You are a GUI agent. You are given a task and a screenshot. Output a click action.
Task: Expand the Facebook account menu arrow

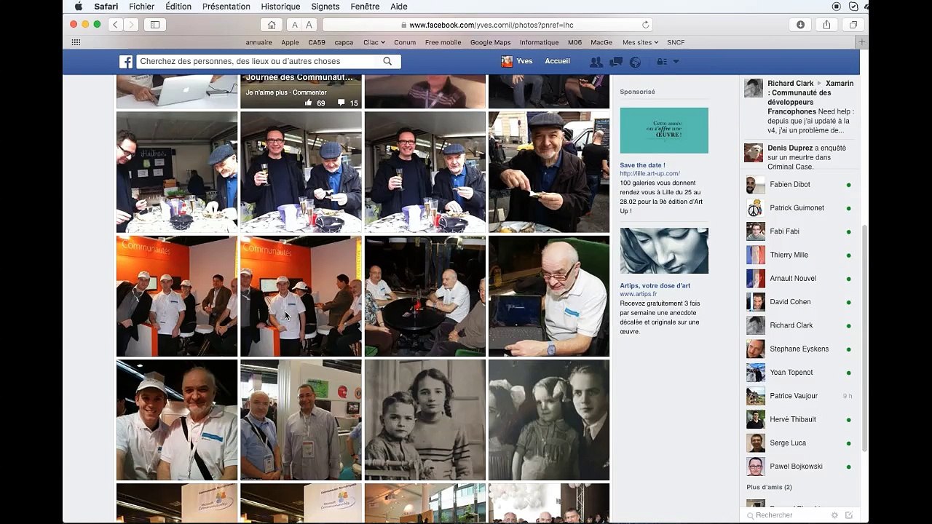click(x=676, y=62)
